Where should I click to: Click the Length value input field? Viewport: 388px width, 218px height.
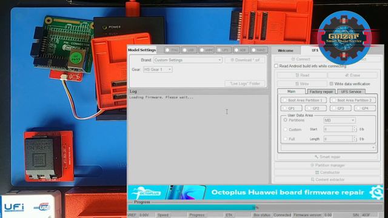tap(338, 139)
